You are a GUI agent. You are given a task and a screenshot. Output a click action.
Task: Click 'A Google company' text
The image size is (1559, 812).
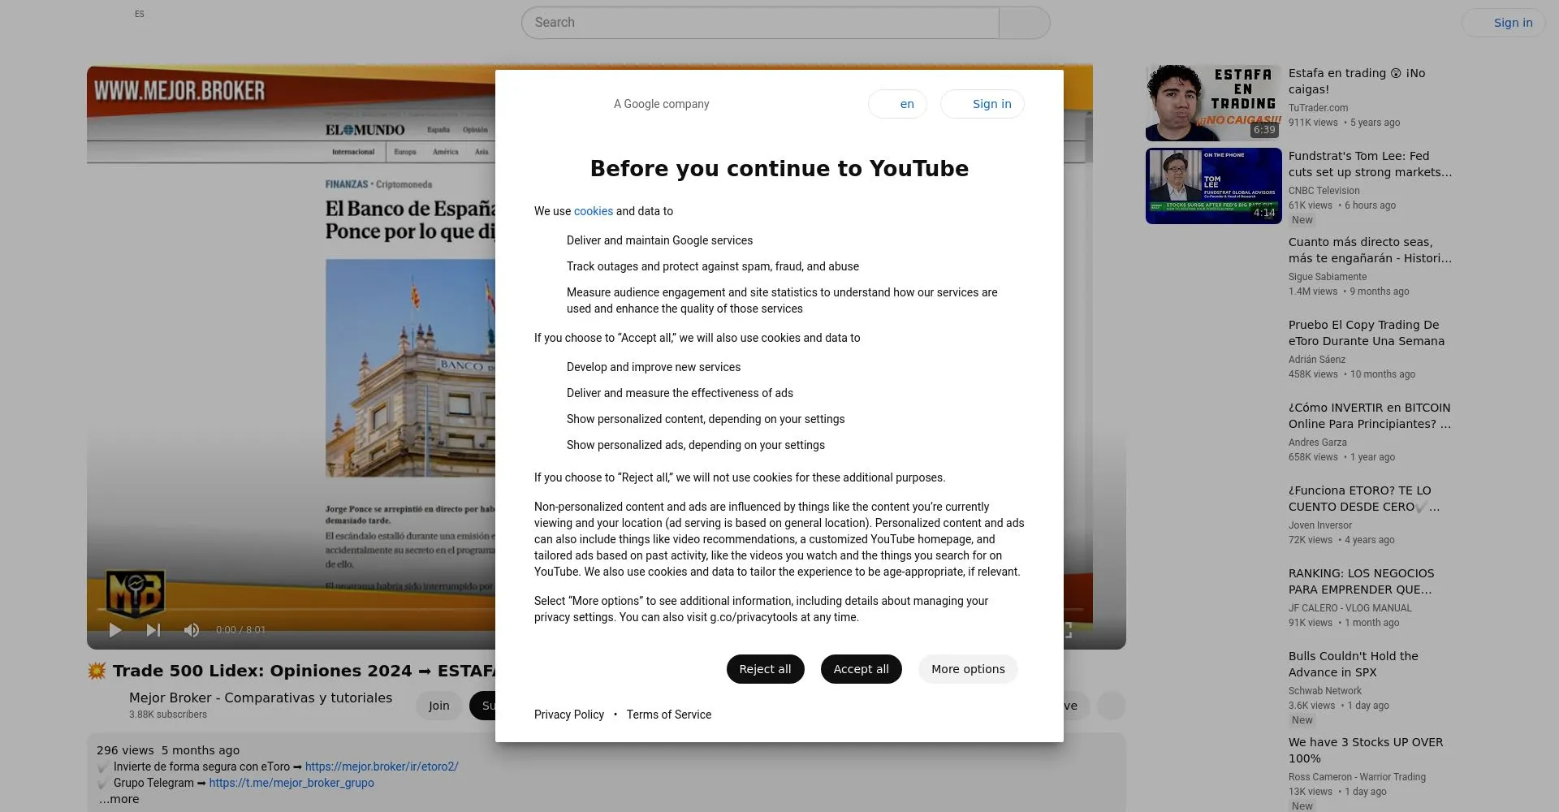pos(661,104)
